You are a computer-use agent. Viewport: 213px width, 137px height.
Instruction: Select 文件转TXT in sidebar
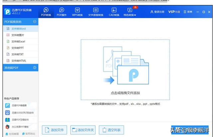(21, 54)
